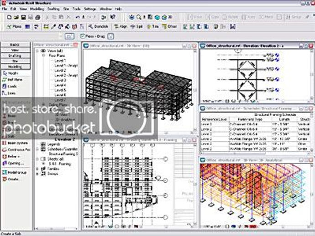Expand the S.4-1 Framing sheet node
The width and height of the screenshot is (315, 236).
(43, 164)
